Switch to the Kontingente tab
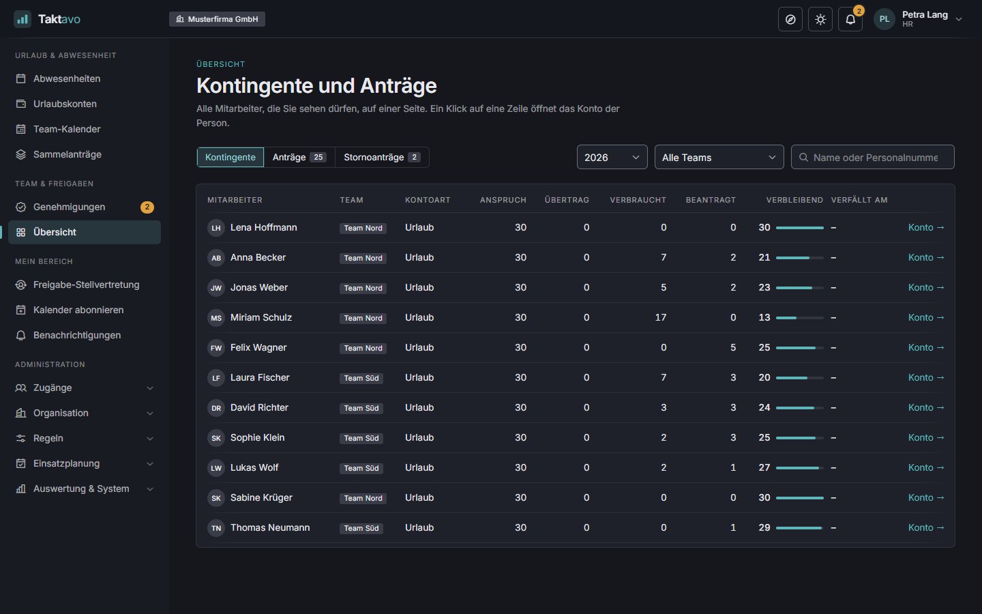 [230, 157]
